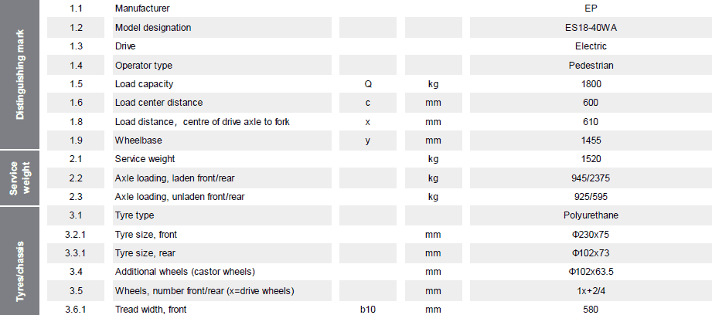The image size is (712, 315).
Task: Select 'Axle loading, unladen front/rear' label
Action: [x=180, y=196]
